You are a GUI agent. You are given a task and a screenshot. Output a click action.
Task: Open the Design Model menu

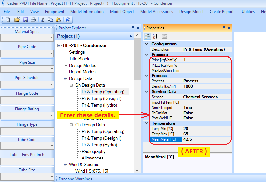[191, 12]
